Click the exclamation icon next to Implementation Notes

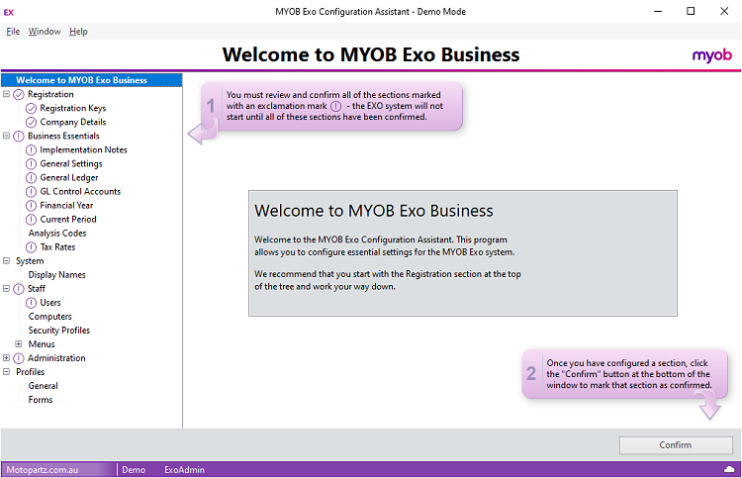click(31, 150)
